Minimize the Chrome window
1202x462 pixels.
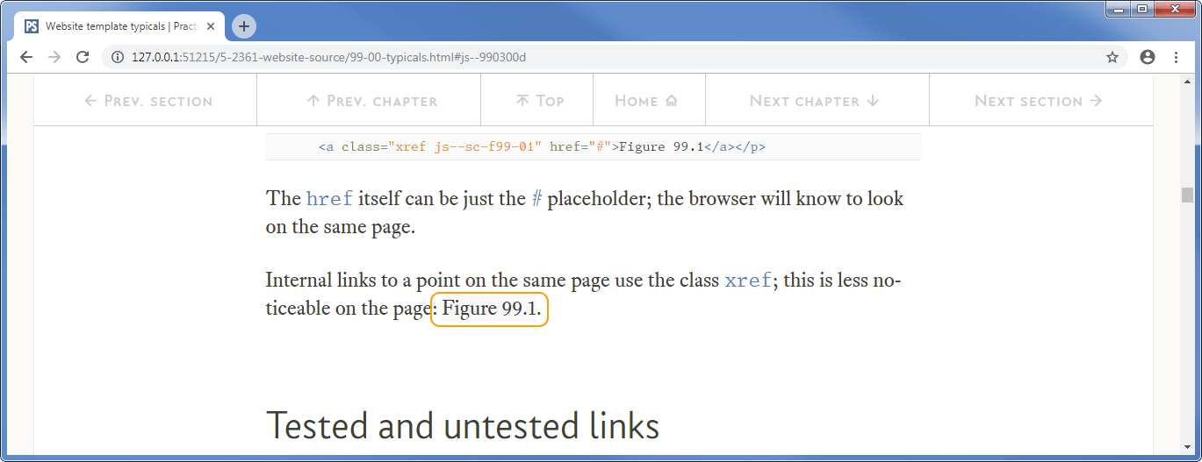pyautogui.click(x=1117, y=9)
